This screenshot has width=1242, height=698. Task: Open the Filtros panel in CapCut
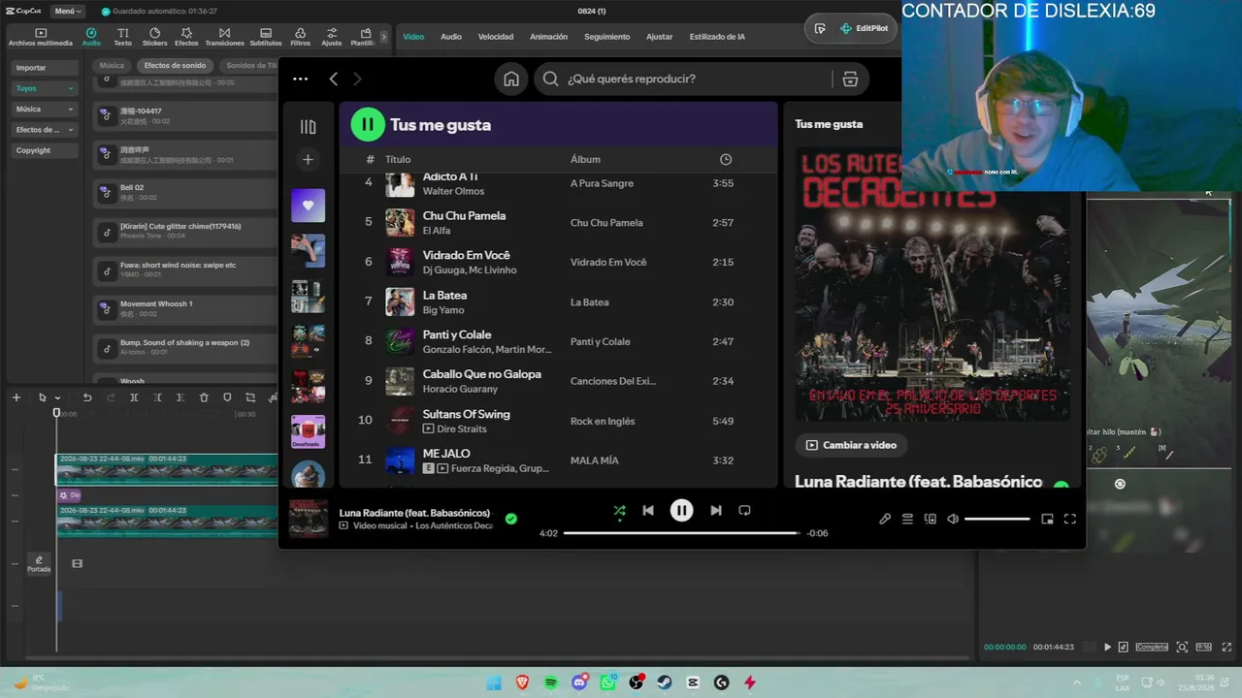(x=300, y=37)
